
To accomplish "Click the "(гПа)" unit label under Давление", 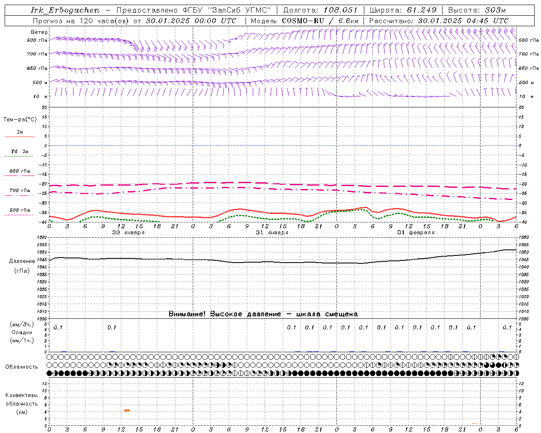I will click(x=22, y=271).
